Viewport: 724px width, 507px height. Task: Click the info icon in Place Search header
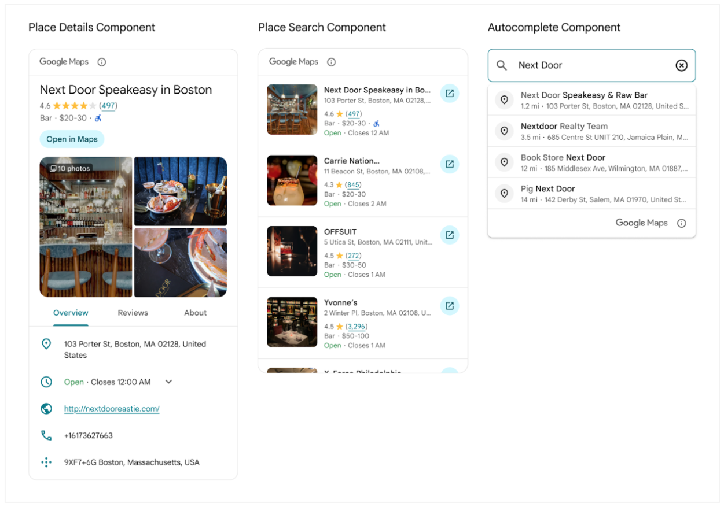331,62
